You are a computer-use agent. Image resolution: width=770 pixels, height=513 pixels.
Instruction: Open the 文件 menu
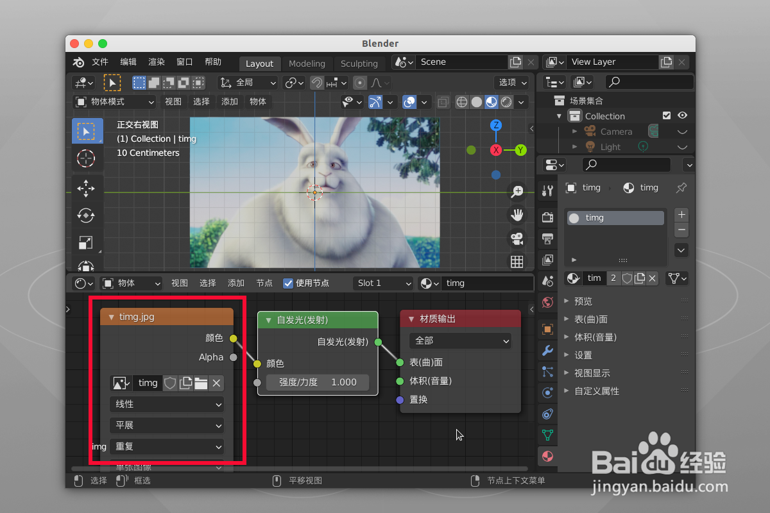[x=100, y=62]
